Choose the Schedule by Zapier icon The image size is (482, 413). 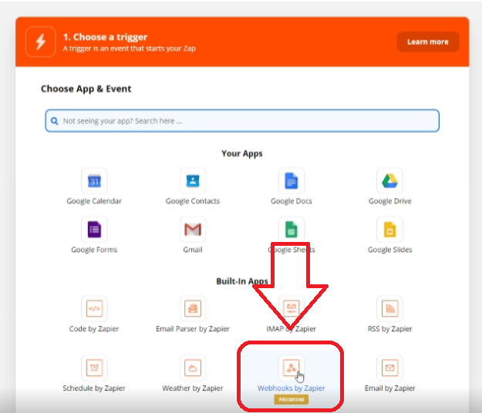pyautogui.click(x=94, y=368)
